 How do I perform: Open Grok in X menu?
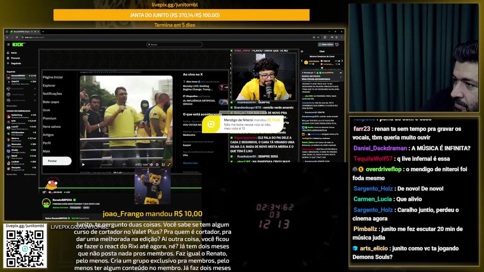pos(47,110)
